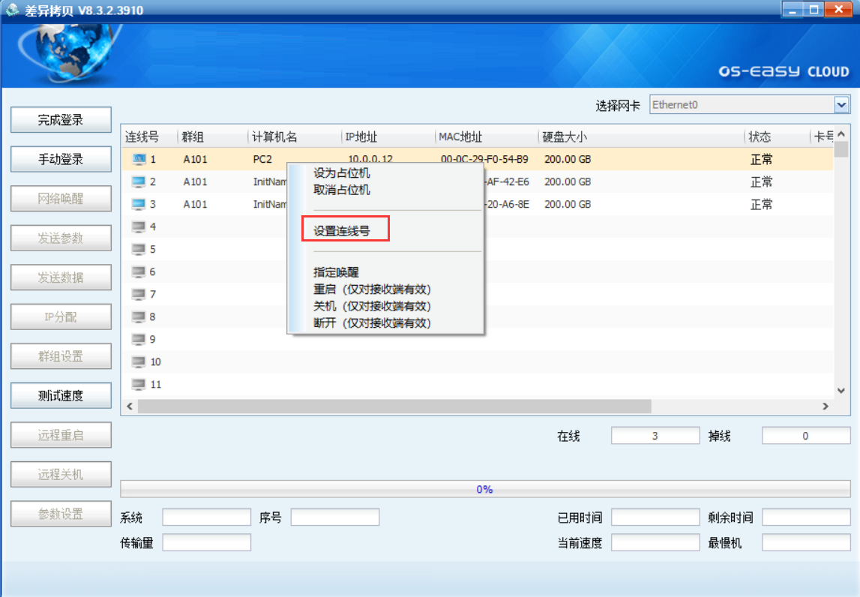860x597 pixels.
Task: Click the computer icon in row 3
Action: pyautogui.click(x=139, y=204)
